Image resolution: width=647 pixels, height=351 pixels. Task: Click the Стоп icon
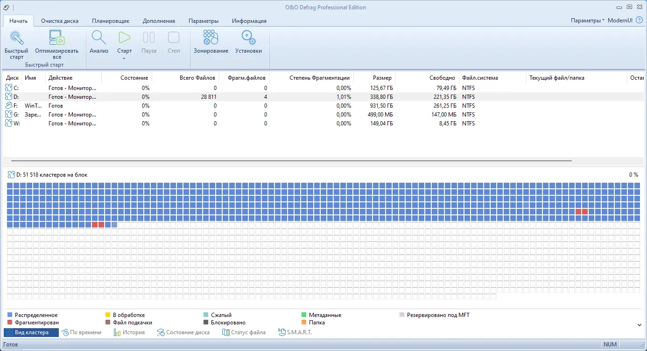click(174, 37)
